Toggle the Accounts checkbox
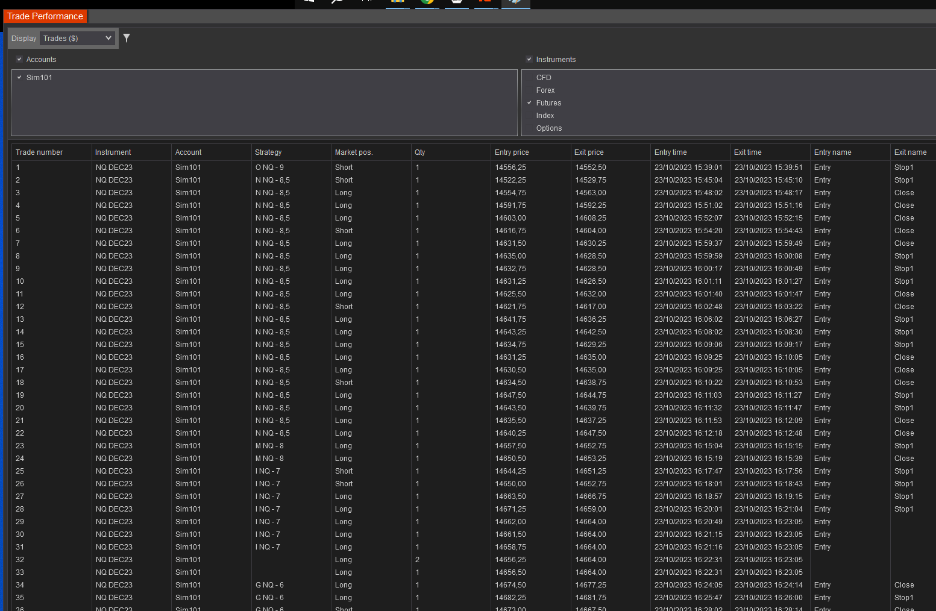The width and height of the screenshot is (936, 611). 19,59
